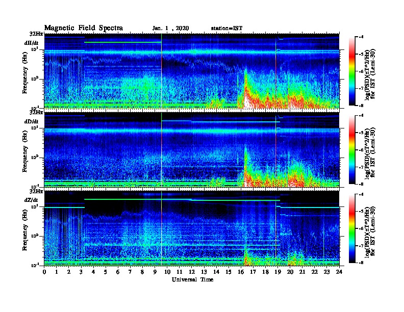This screenshot has height=312, width=404.
Task: Click the log(PSD) colorbar caption of dD/dt panel
Action: click(370, 152)
